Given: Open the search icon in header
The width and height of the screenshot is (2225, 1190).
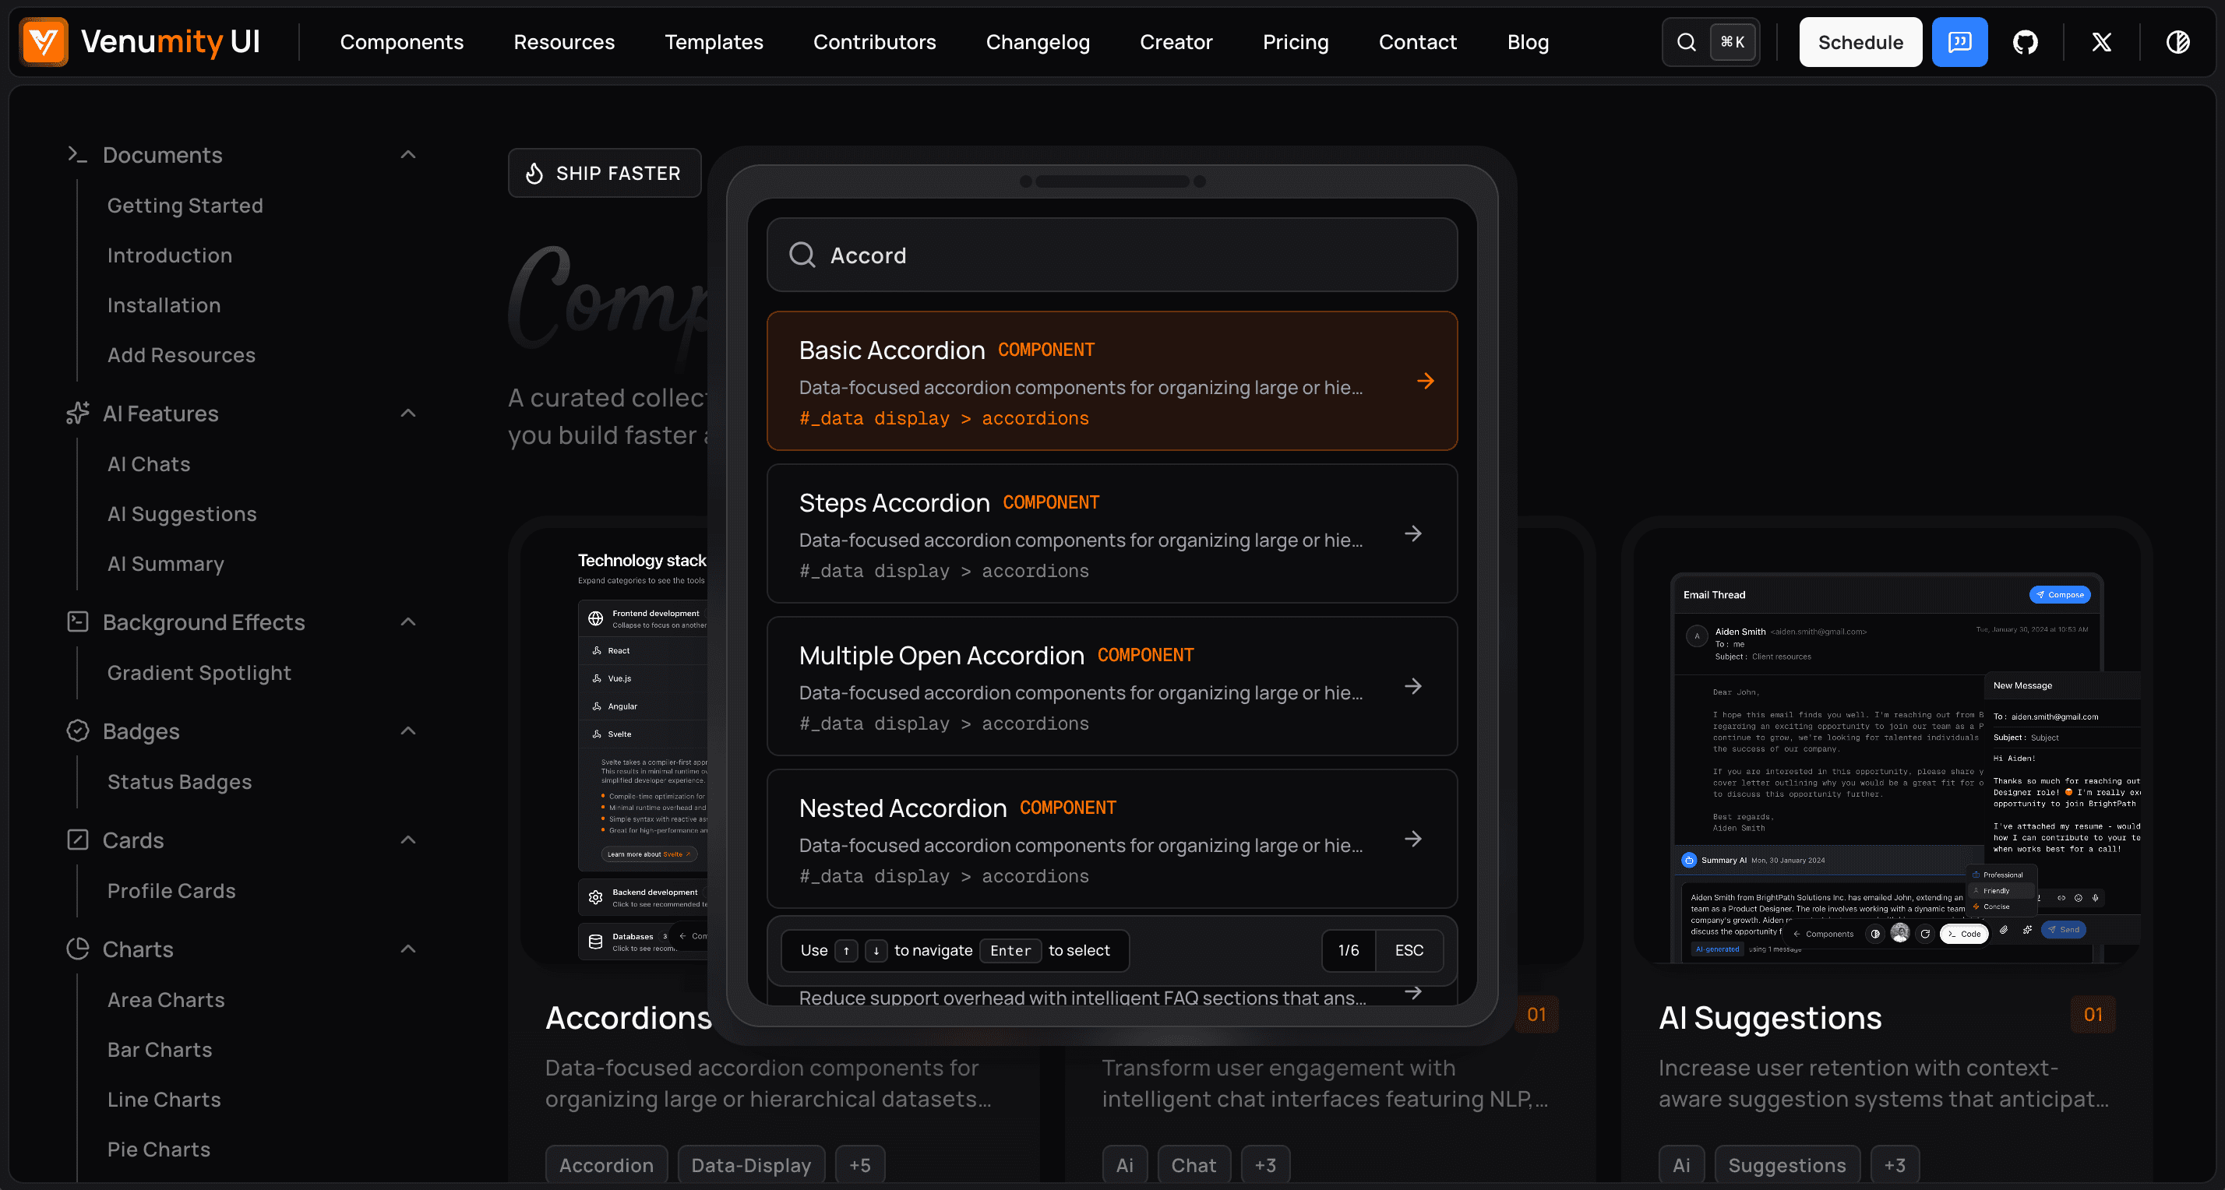Looking at the screenshot, I should coord(1686,42).
